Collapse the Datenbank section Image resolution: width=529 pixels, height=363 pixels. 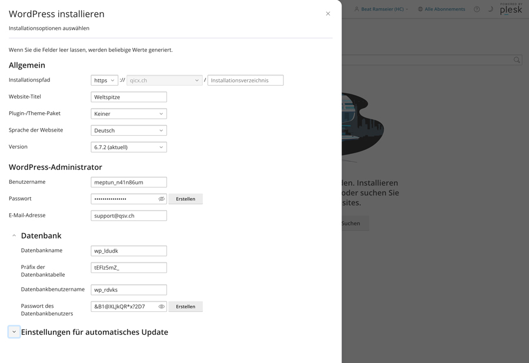[x=14, y=236]
